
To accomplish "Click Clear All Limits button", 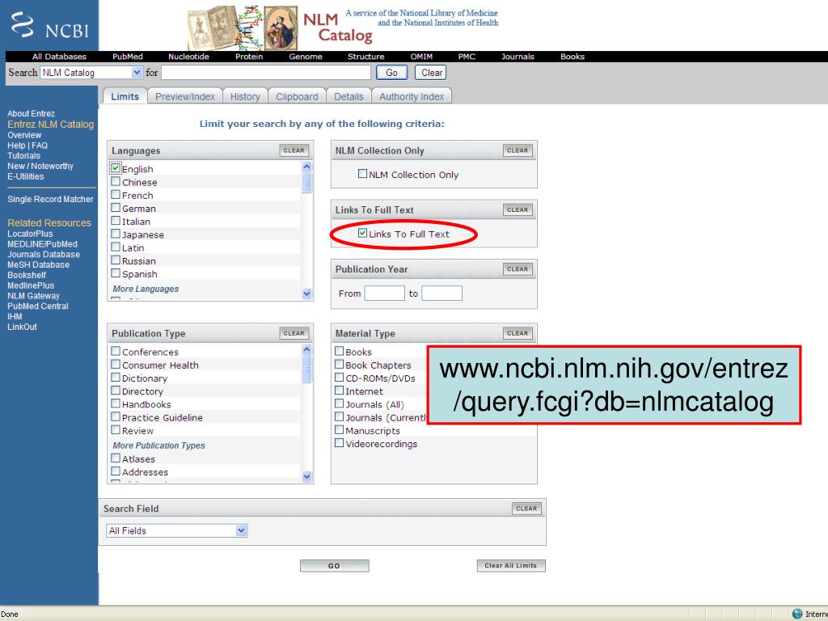I will tap(511, 565).
